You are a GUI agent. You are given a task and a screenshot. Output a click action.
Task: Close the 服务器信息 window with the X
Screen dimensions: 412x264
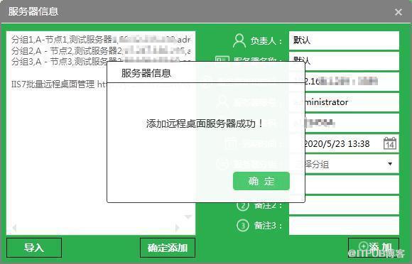click(399, 12)
